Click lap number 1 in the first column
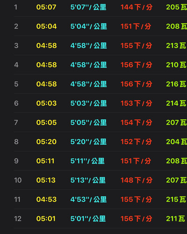Viewport: 187px width, 234px height. 15,7
